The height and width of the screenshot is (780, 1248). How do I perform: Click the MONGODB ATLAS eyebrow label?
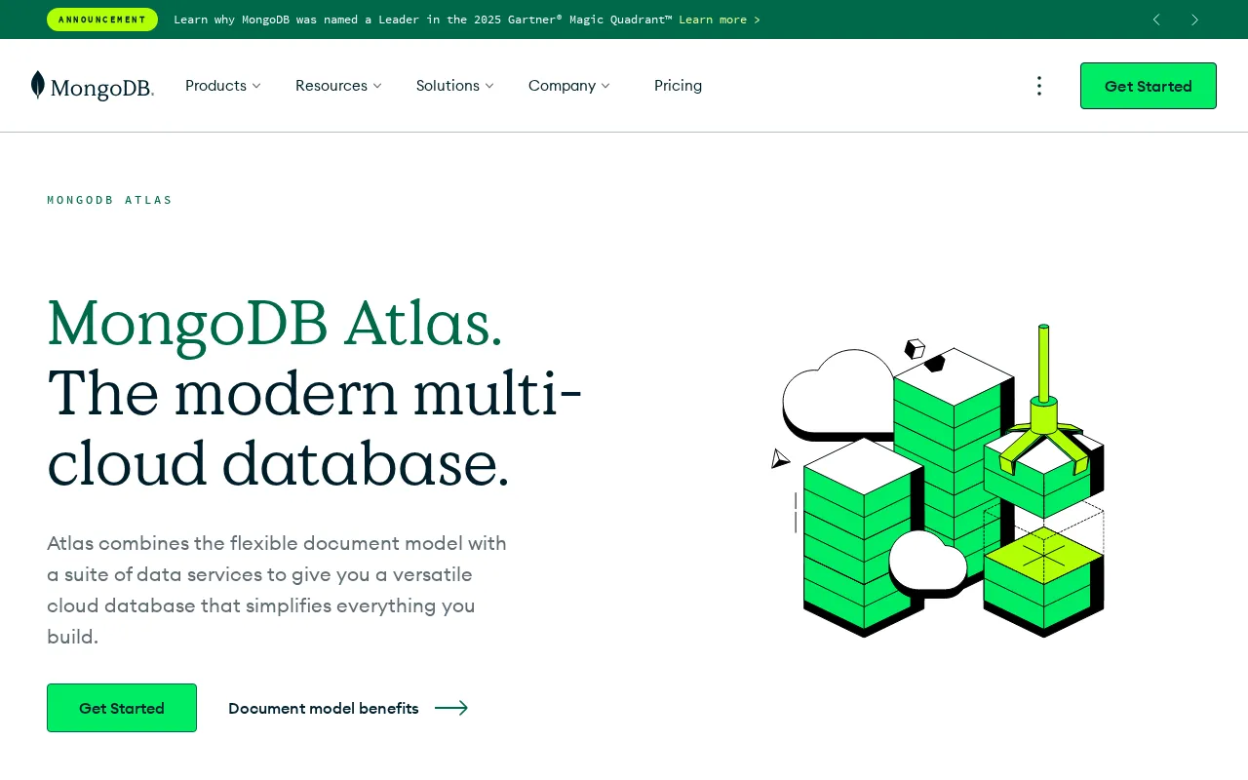point(109,200)
